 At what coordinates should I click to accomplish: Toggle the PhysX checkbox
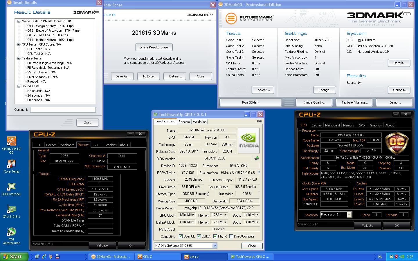pos(215,236)
